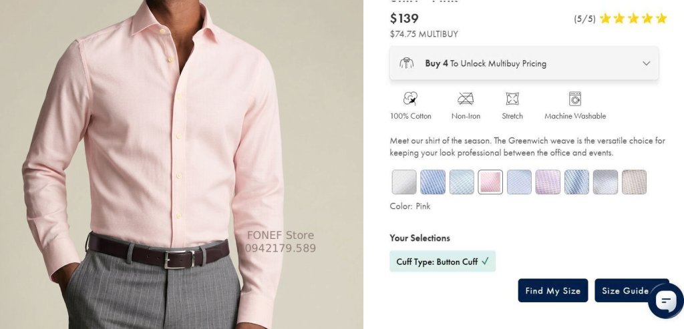This screenshot has height=329, width=684.
Task: Expand the Buy 4 Multibuy Pricing chevron
Action: tap(646, 63)
